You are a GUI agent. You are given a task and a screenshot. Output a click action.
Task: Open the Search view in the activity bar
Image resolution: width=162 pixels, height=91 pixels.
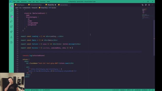(11, 11)
